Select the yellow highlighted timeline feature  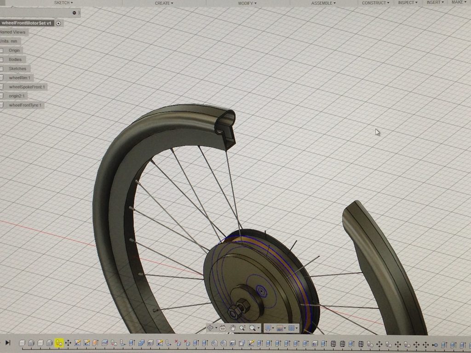[58, 343]
